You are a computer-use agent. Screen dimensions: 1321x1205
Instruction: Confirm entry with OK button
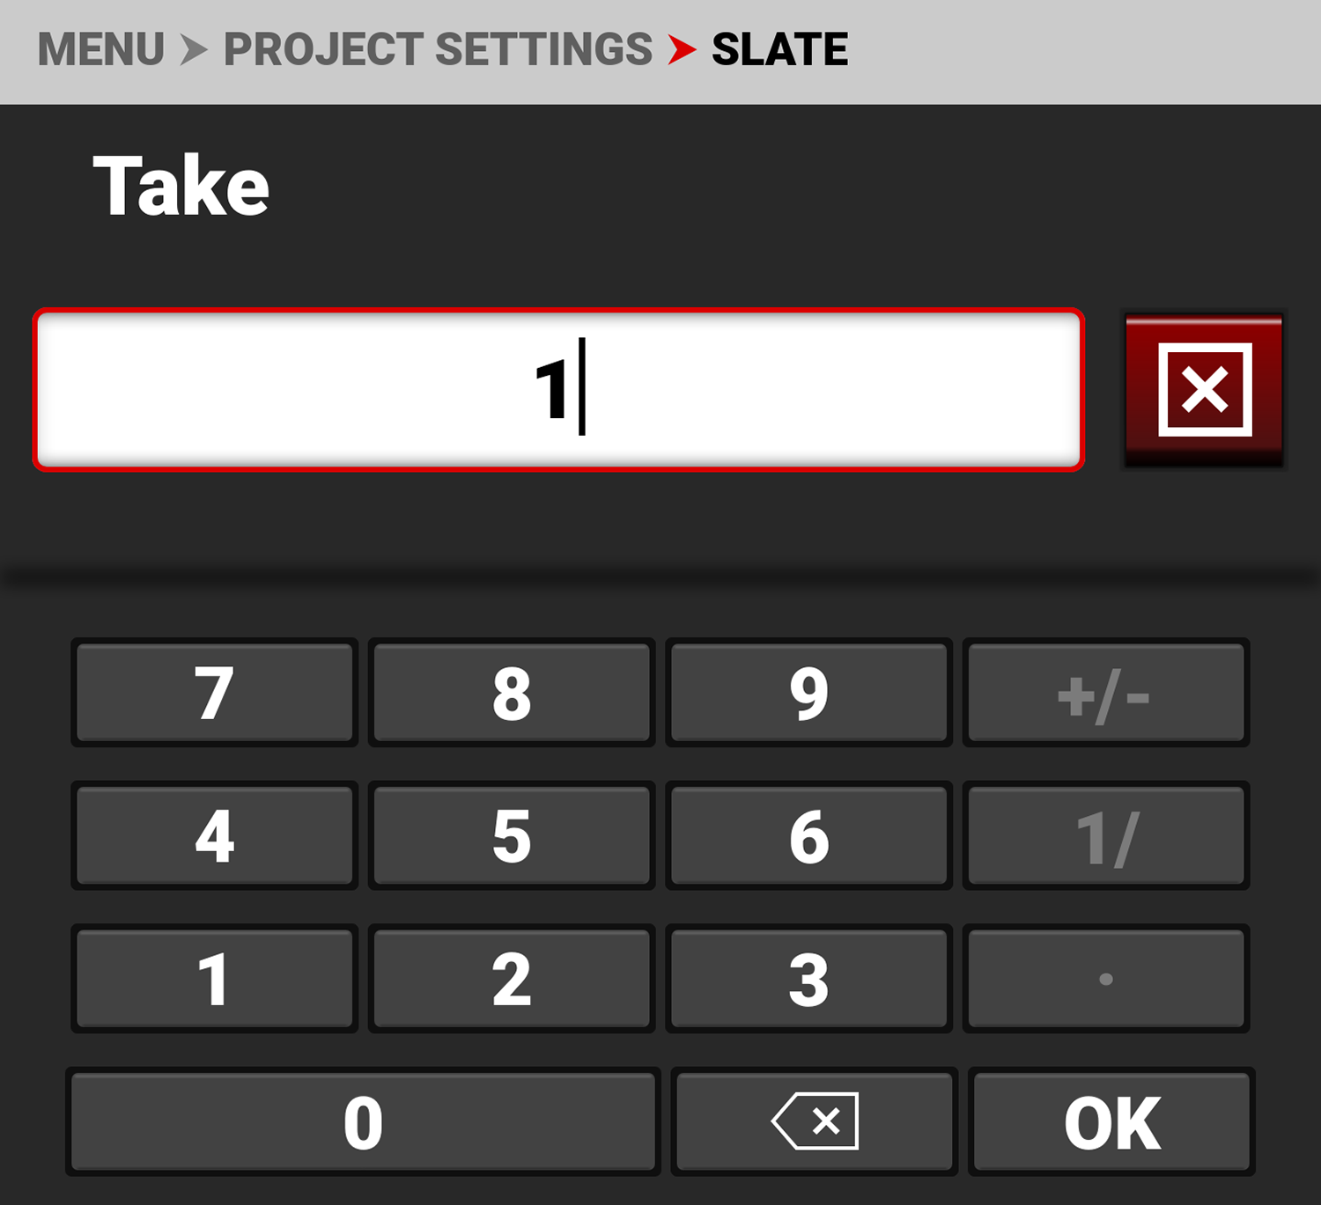click(x=1111, y=1122)
